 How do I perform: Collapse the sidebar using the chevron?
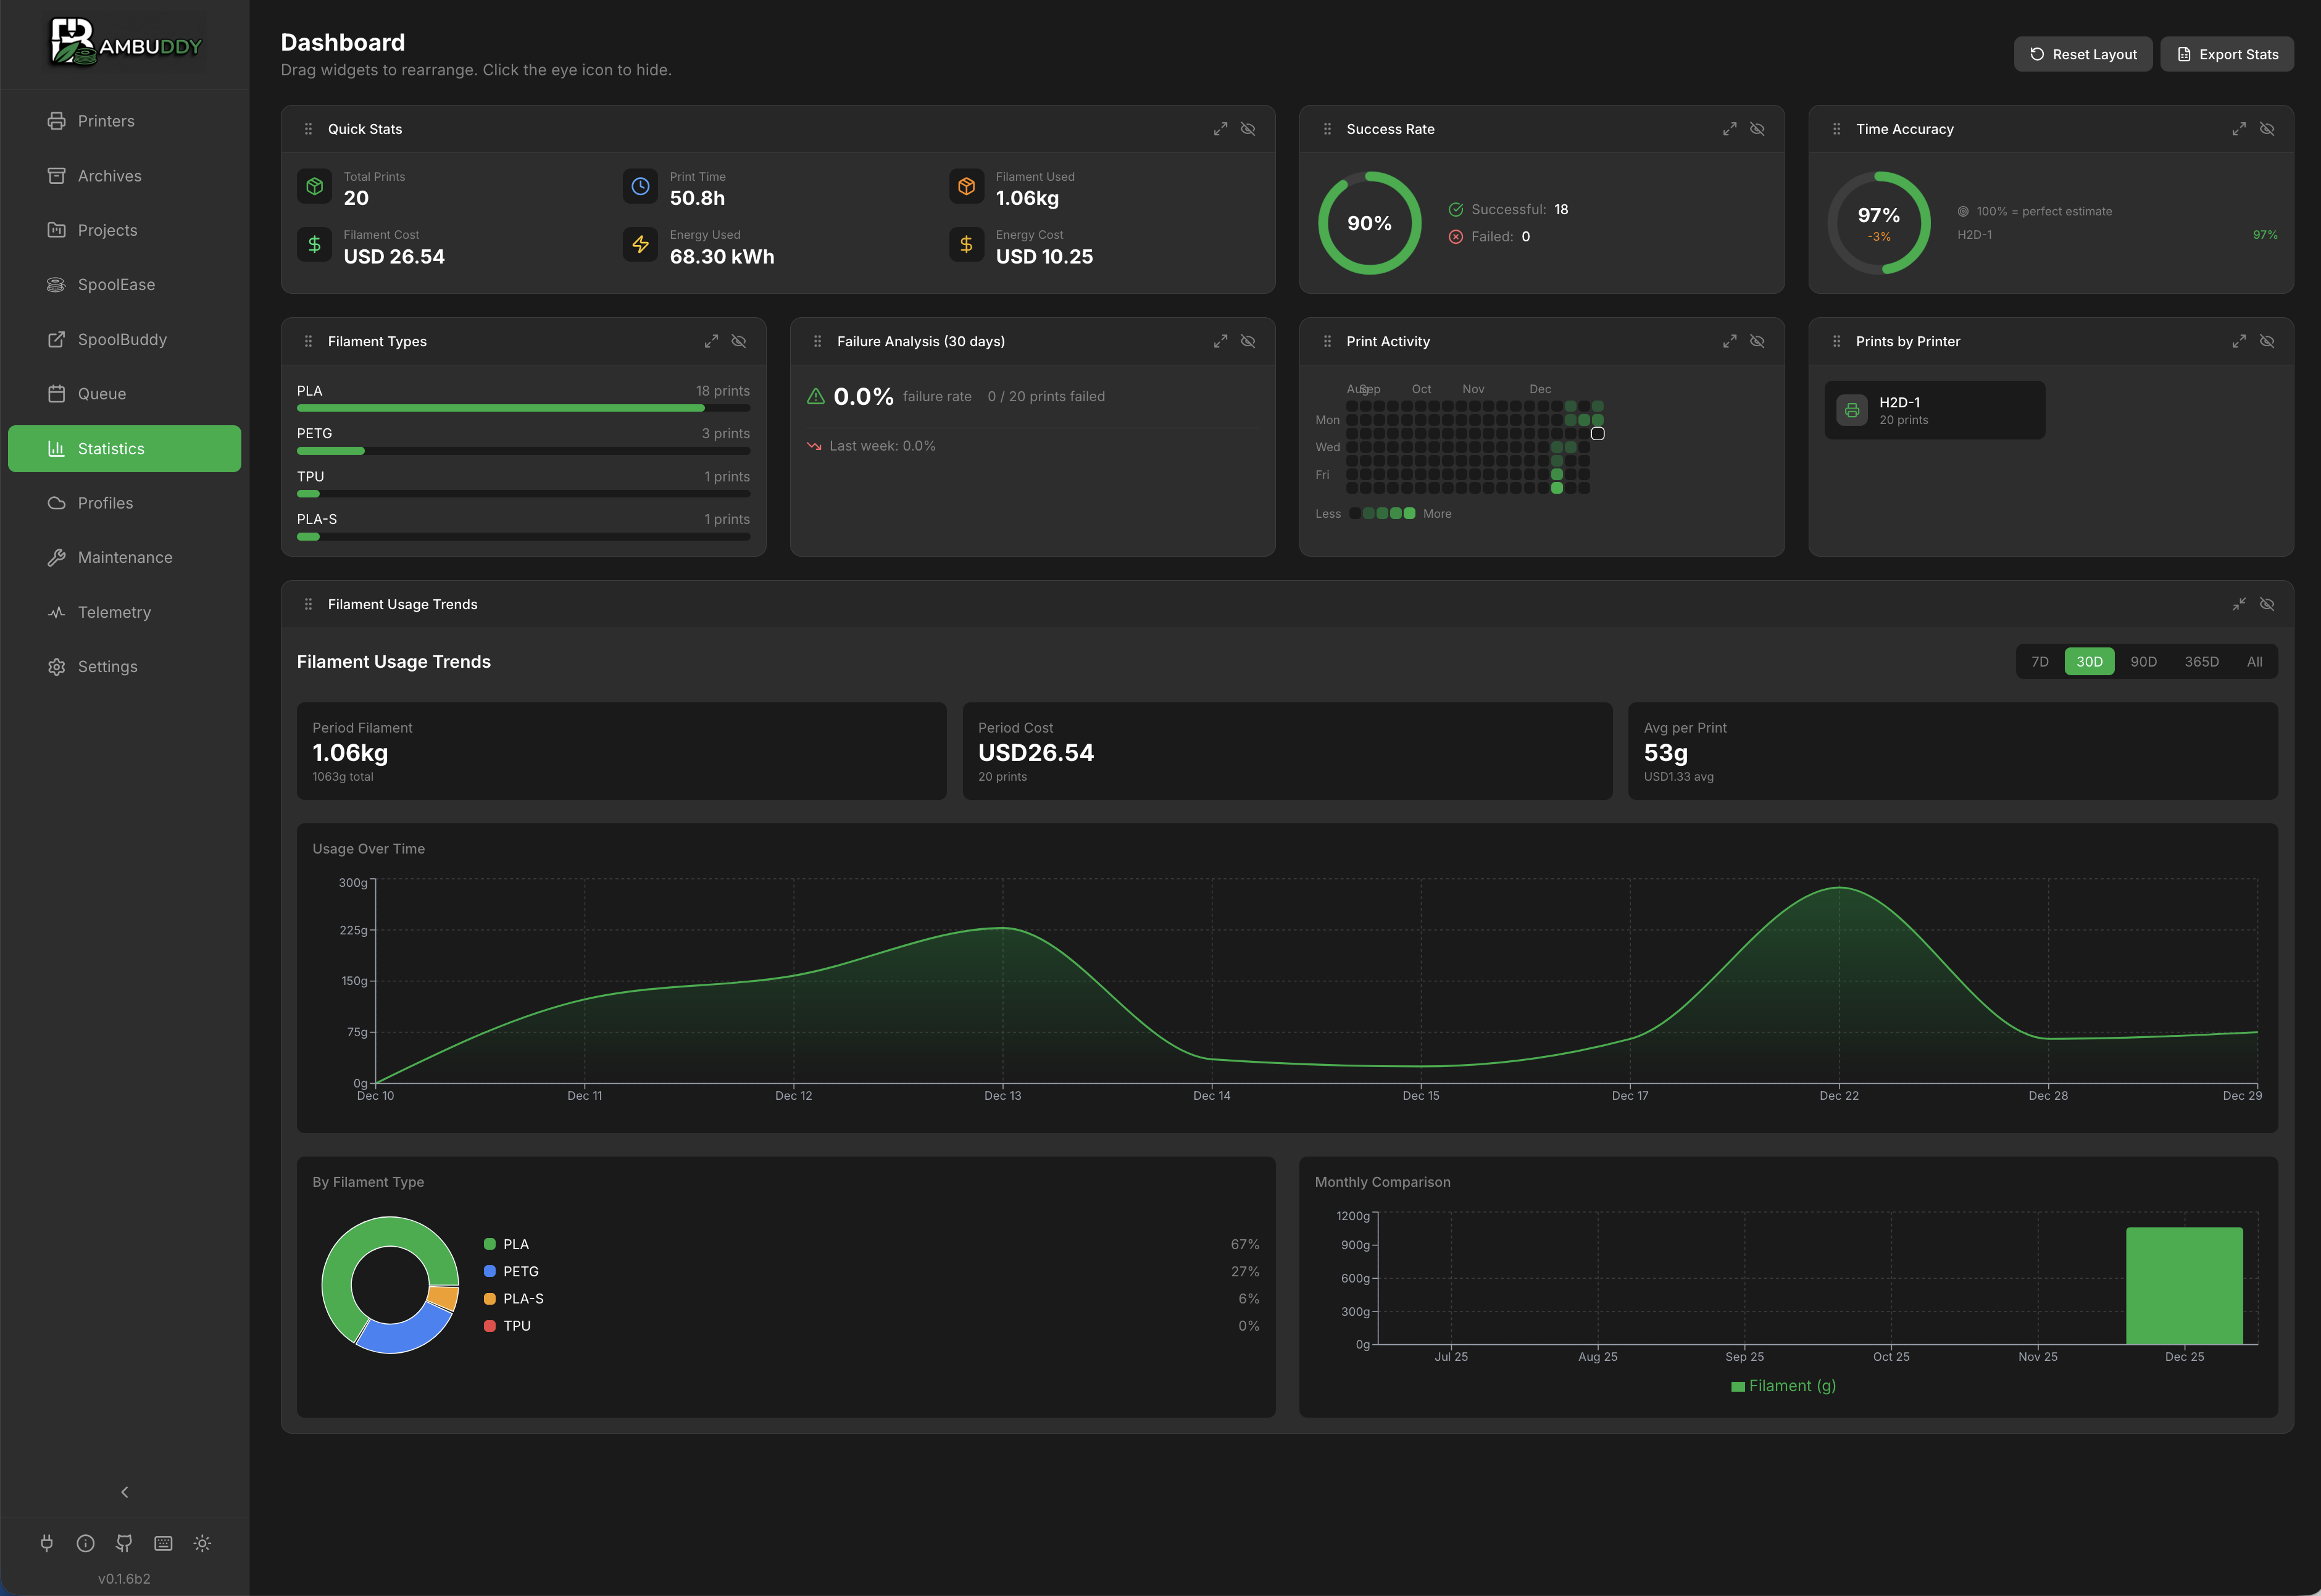124,1491
